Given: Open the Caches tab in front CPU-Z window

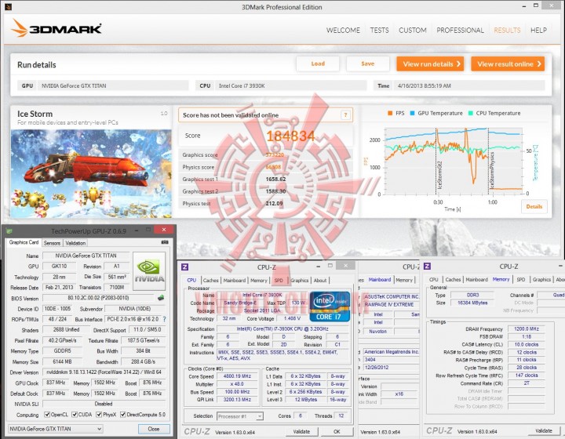Looking at the screenshot, I should [210, 281].
